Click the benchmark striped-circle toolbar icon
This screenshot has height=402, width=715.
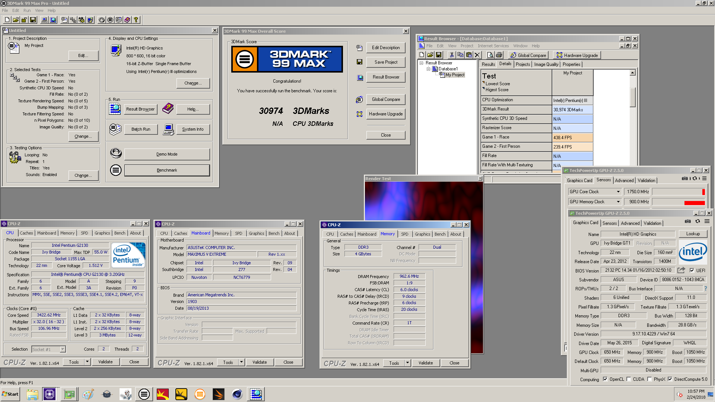[110, 20]
